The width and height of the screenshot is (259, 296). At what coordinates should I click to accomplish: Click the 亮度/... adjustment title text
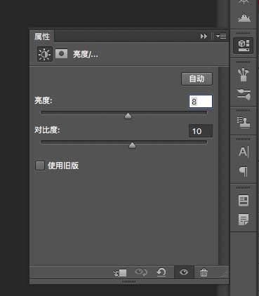pos(86,54)
